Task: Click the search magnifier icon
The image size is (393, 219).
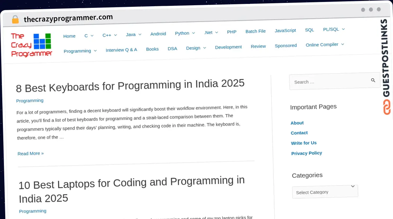Action: coord(373,80)
